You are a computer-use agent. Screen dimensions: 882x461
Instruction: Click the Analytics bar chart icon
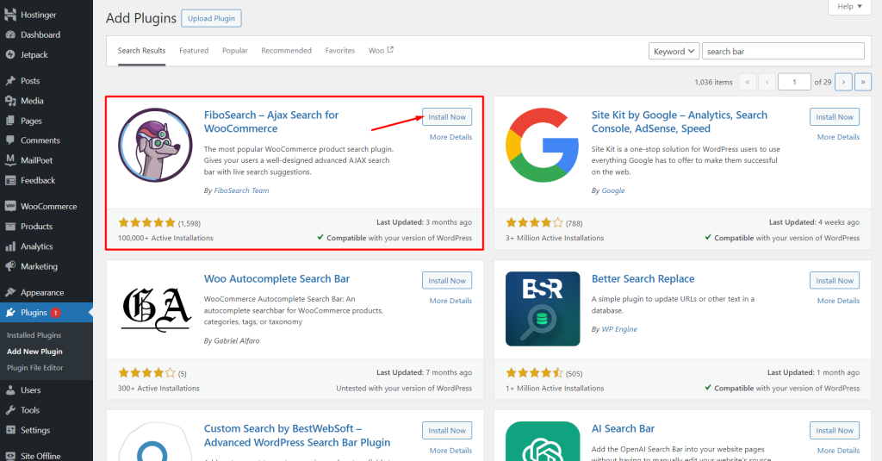click(10, 246)
